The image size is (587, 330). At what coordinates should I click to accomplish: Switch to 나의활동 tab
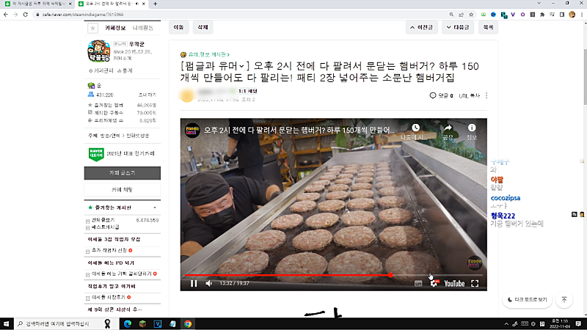(x=144, y=27)
